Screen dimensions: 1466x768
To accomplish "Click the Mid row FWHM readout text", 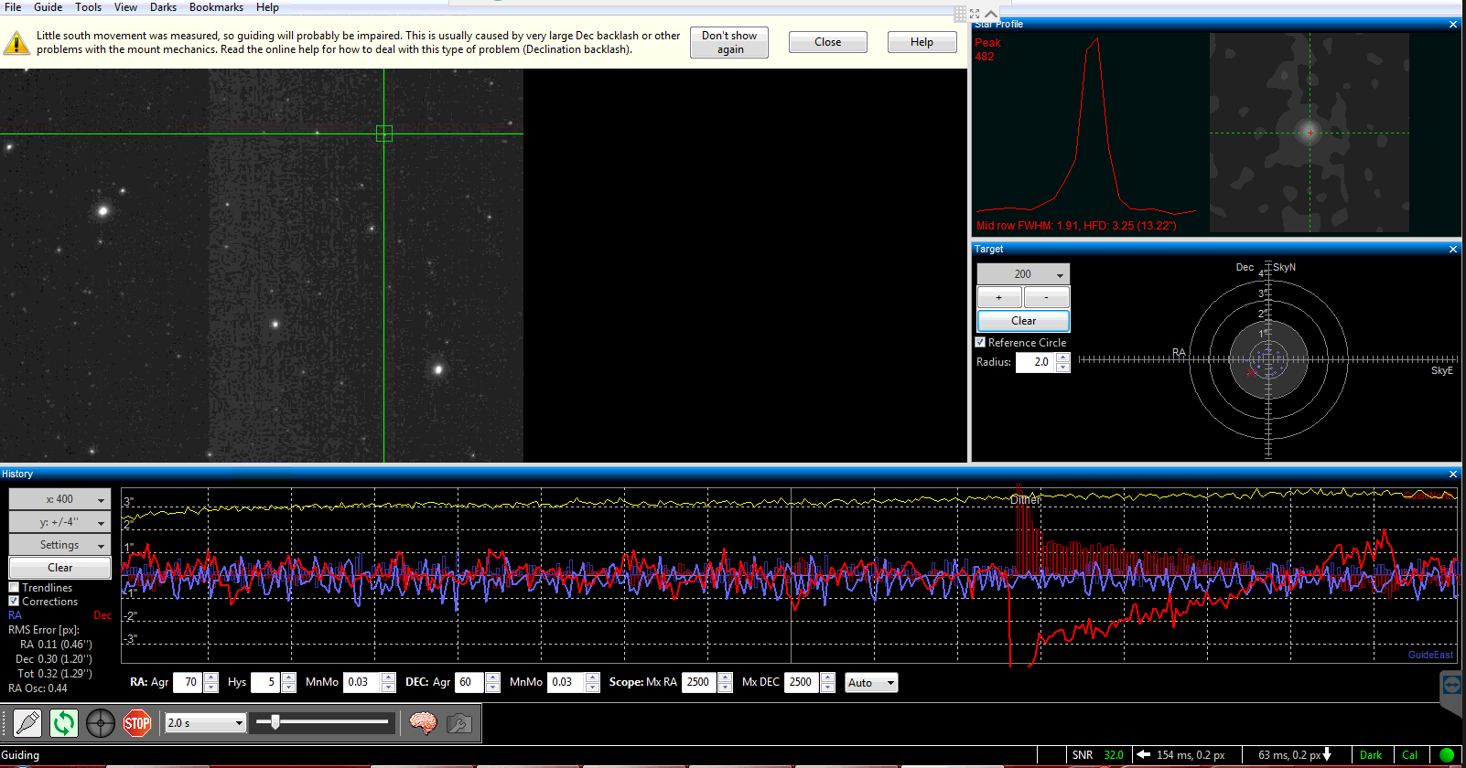I will click(x=1075, y=226).
